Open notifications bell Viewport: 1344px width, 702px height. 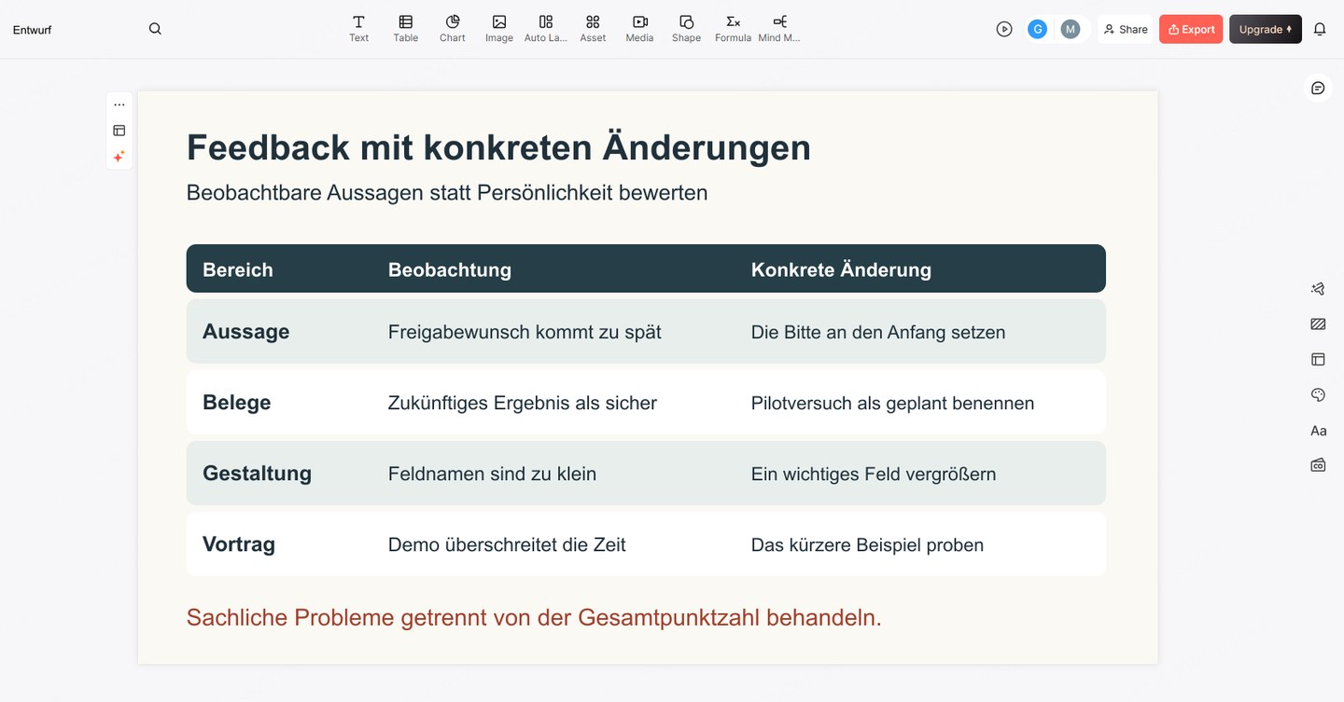tap(1320, 29)
